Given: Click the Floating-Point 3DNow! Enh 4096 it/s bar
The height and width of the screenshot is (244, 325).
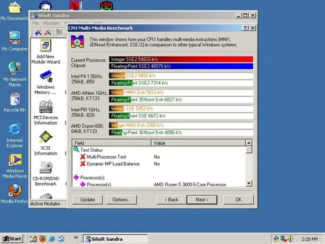Looking at the screenshot, I should (x=181, y=132).
